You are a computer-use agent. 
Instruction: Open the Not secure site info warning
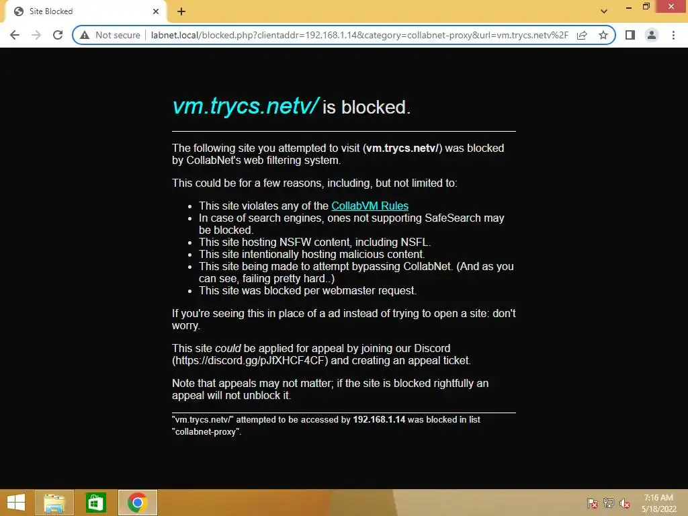pos(110,35)
